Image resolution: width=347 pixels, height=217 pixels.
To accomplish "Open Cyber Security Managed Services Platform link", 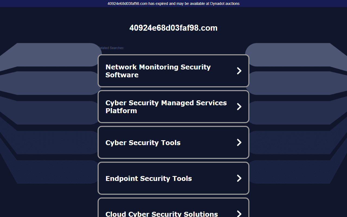I will tap(173, 107).
